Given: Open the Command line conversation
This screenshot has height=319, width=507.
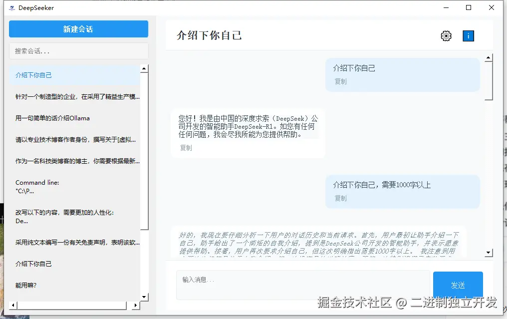Looking at the screenshot, I should (74, 187).
